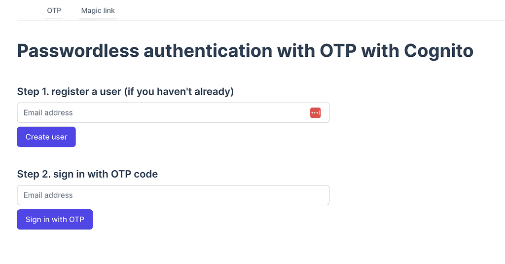
Task: Click the "Email address" placeholder under Step 2
Action: point(48,195)
